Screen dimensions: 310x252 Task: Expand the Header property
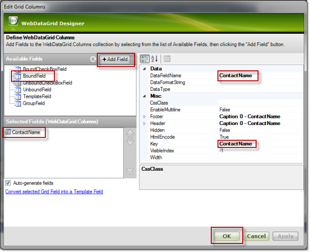pyautogui.click(x=145, y=124)
